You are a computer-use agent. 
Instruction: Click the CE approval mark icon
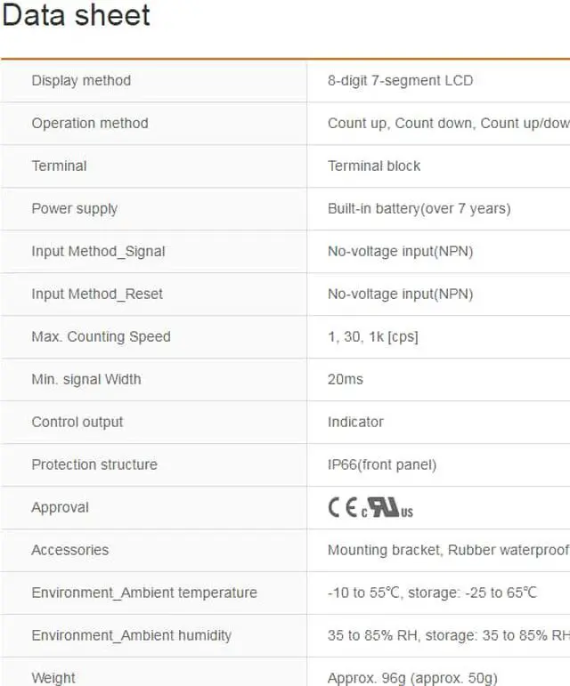342,507
